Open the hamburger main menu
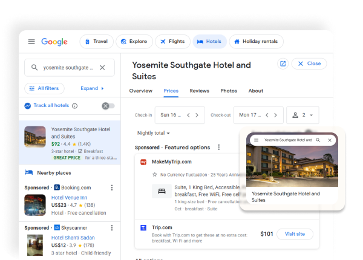363x260 pixels. coord(31,42)
